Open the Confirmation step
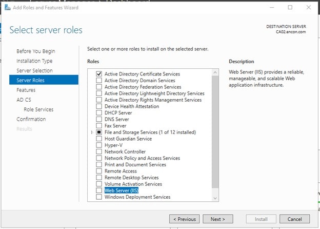The height and width of the screenshot is (229, 320). tap(31, 119)
